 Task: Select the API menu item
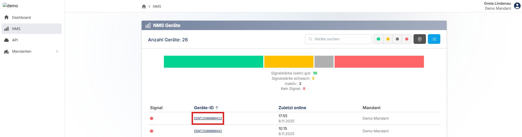pos(15,40)
